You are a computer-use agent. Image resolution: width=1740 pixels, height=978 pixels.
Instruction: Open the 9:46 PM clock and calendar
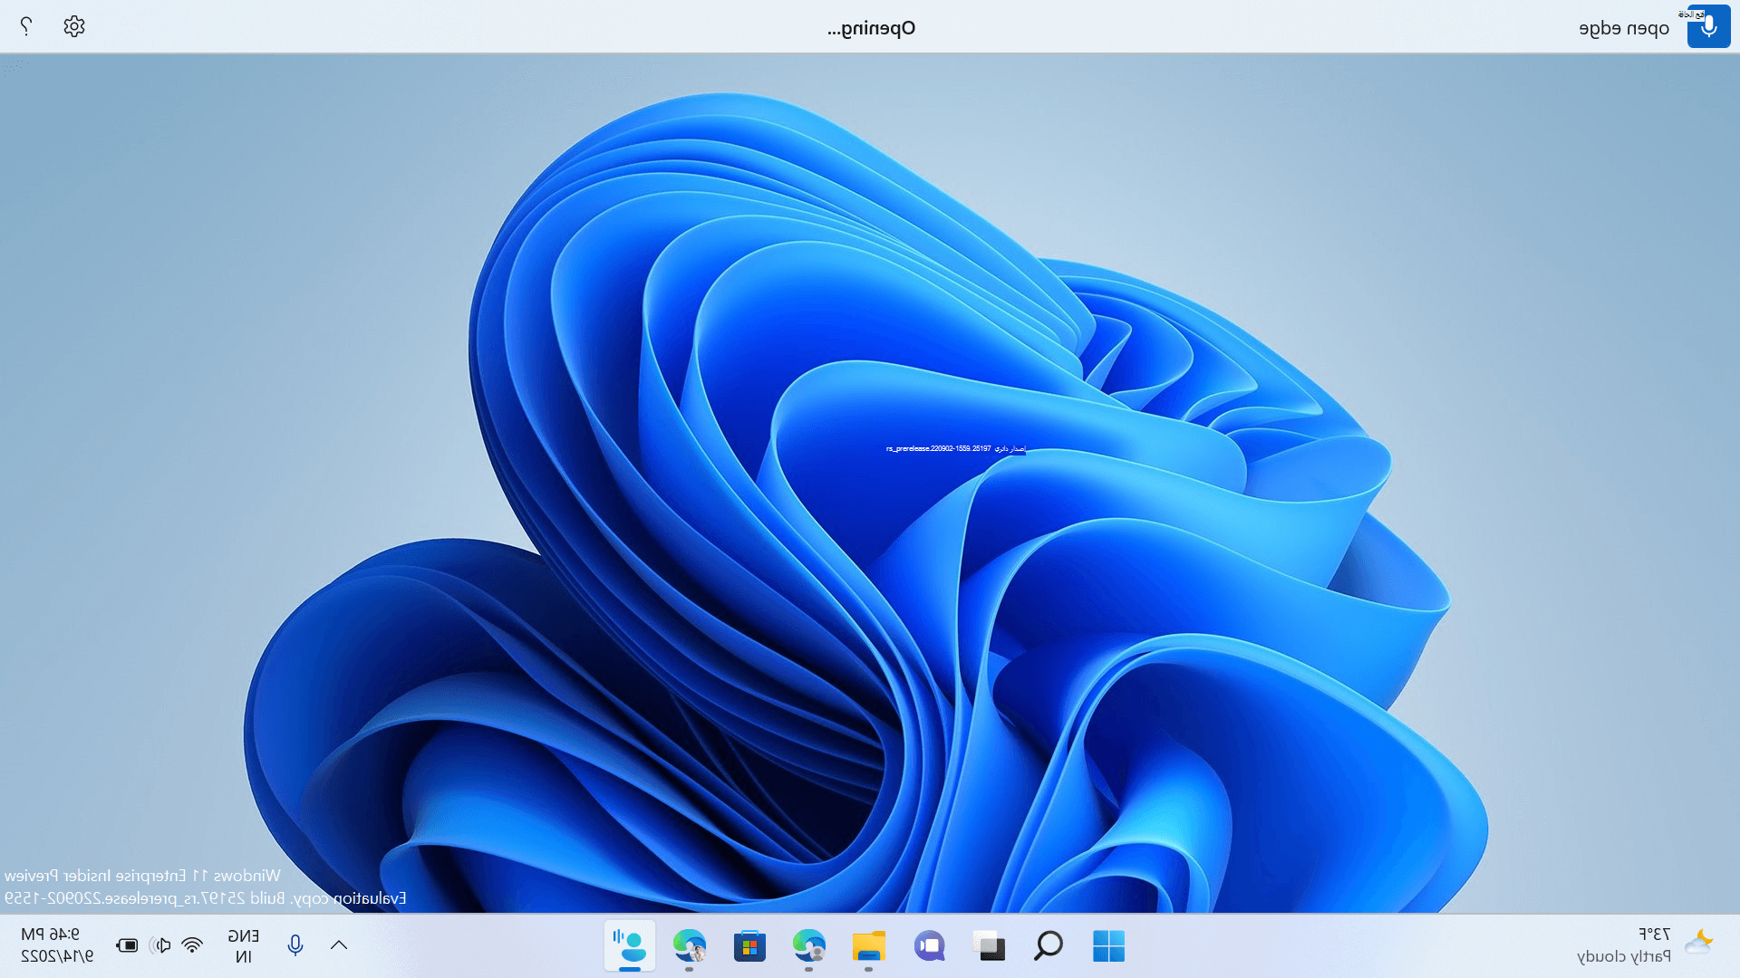coord(56,945)
